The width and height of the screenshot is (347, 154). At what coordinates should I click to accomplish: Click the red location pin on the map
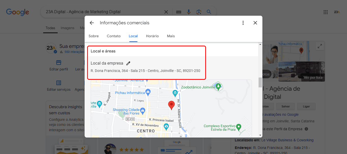pyautogui.click(x=172, y=105)
